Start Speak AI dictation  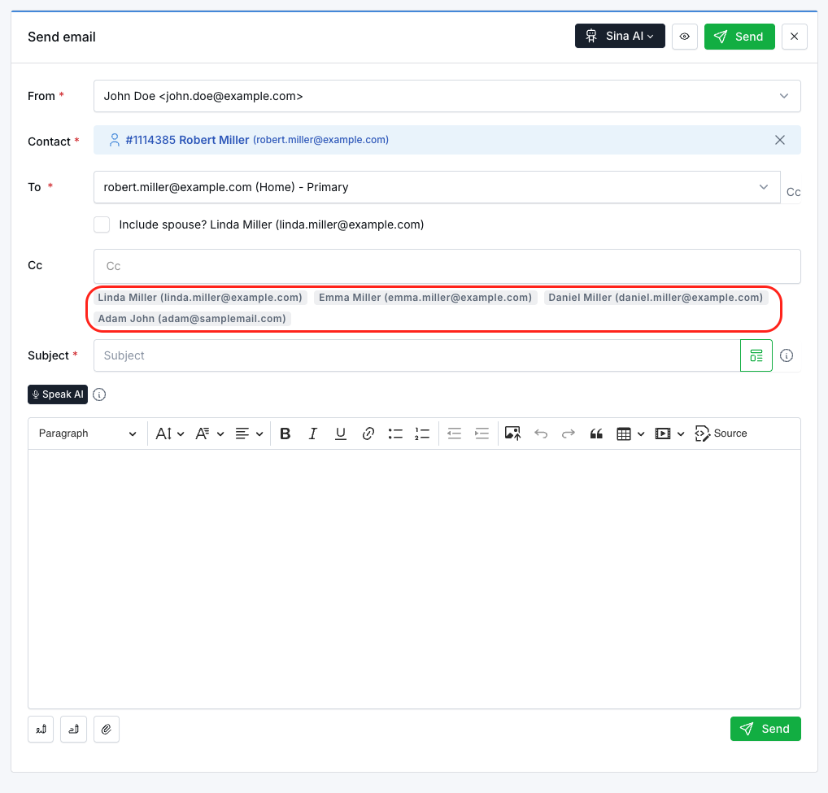pyautogui.click(x=58, y=394)
